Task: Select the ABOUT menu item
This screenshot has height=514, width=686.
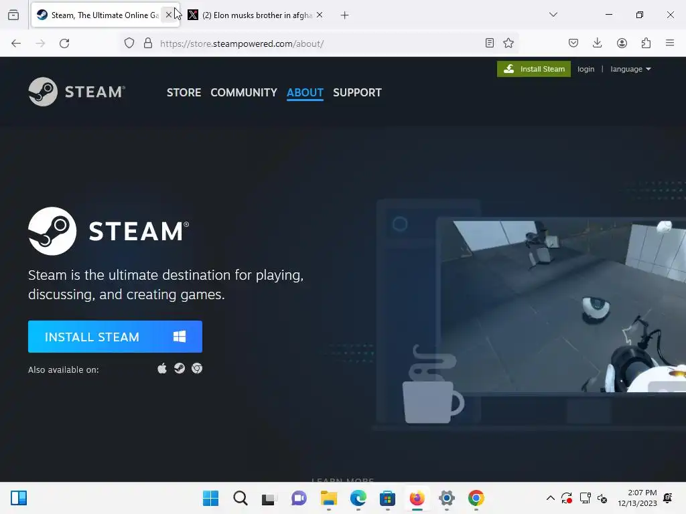Action: click(305, 92)
